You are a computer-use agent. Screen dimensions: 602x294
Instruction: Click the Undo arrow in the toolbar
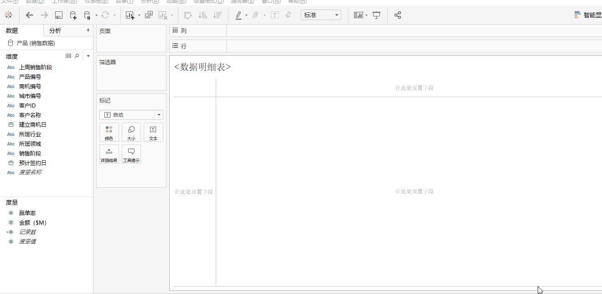(x=29, y=15)
